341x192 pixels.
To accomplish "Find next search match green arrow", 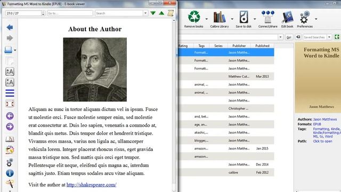I will 153,13.
